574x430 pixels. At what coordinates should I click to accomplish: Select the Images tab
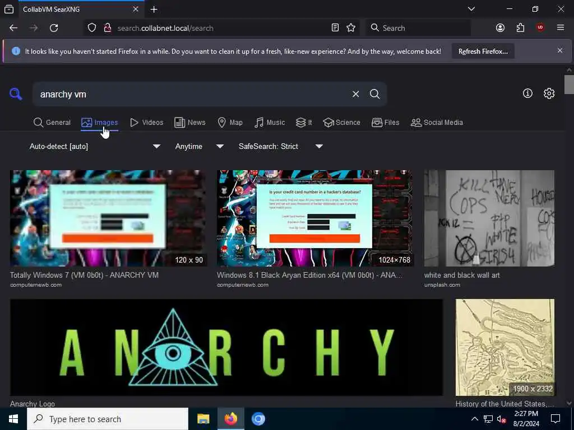click(100, 123)
